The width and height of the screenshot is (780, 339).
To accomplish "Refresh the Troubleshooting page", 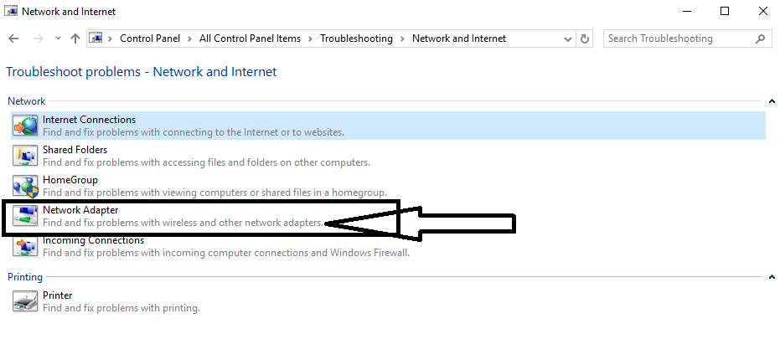I will point(585,39).
